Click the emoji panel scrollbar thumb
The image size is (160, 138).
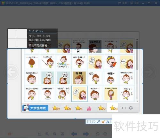tap(137, 55)
